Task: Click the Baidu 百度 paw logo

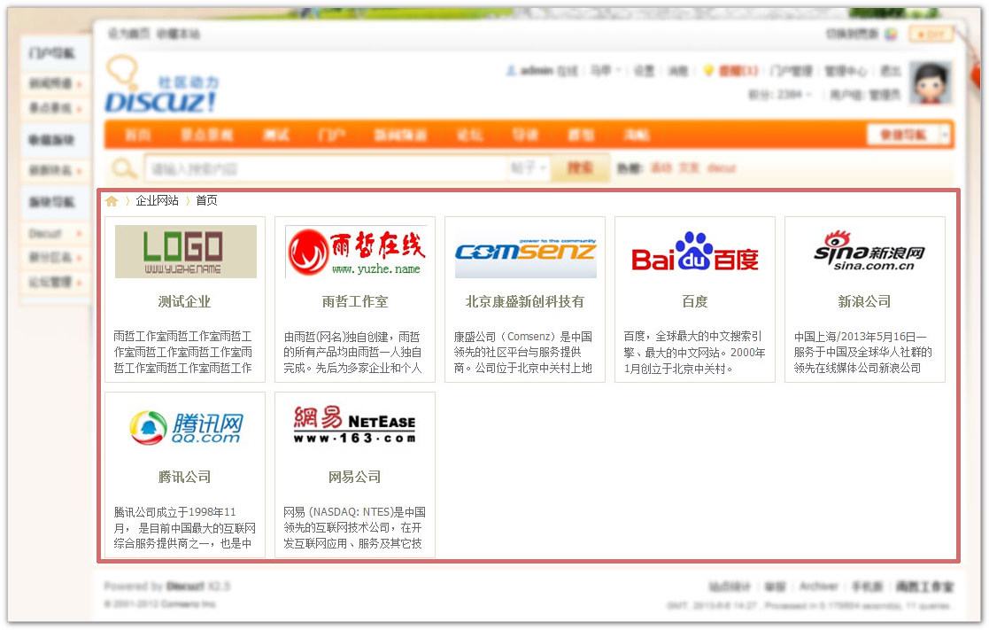Action: [x=695, y=252]
